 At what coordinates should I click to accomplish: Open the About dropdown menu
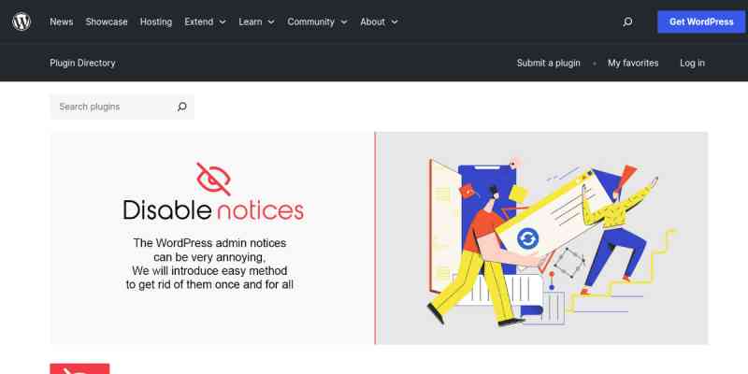379,22
